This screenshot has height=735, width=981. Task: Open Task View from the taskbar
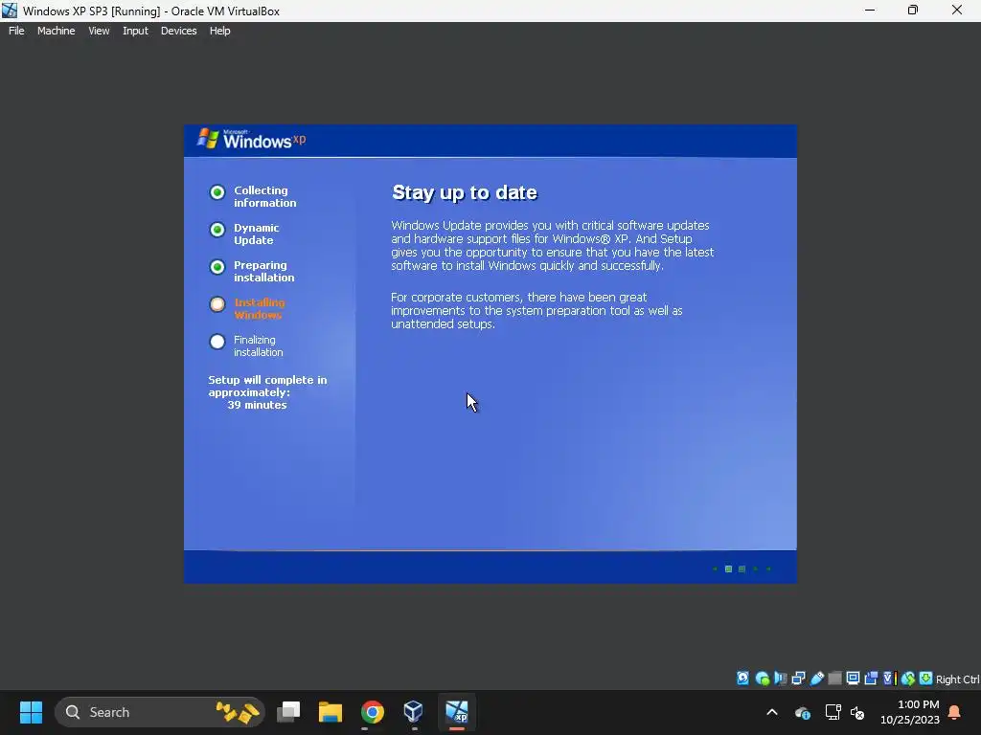pyautogui.click(x=288, y=712)
